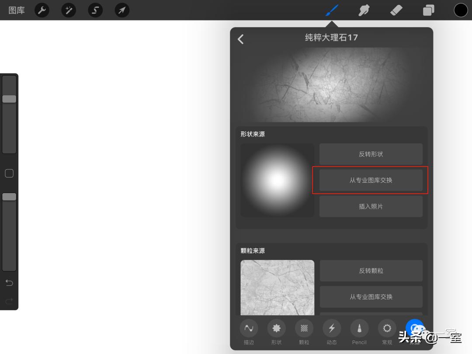Switch to the 描边 stroke tab
Viewport: 472px width, 354px height.
pyautogui.click(x=249, y=332)
